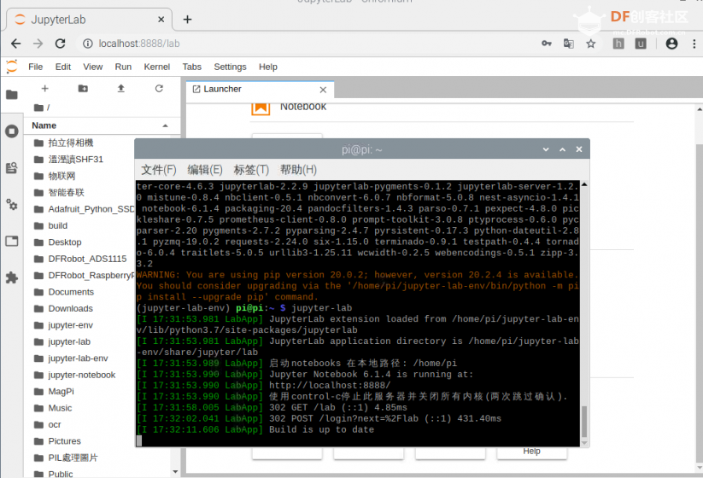Reload the browser page
The width and height of the screenshot is (703, 478).
point(60,44)
